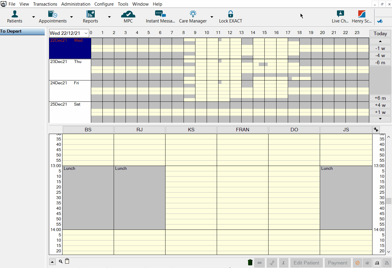Click the magnifying glass search icon
This screenshot has width=392, height=268.
61,261
